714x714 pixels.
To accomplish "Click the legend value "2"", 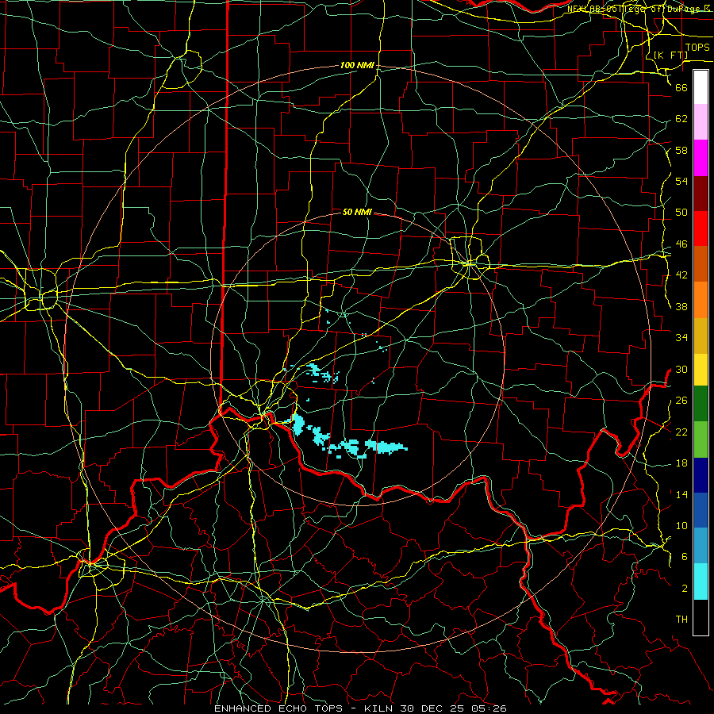I will point(685,589).
